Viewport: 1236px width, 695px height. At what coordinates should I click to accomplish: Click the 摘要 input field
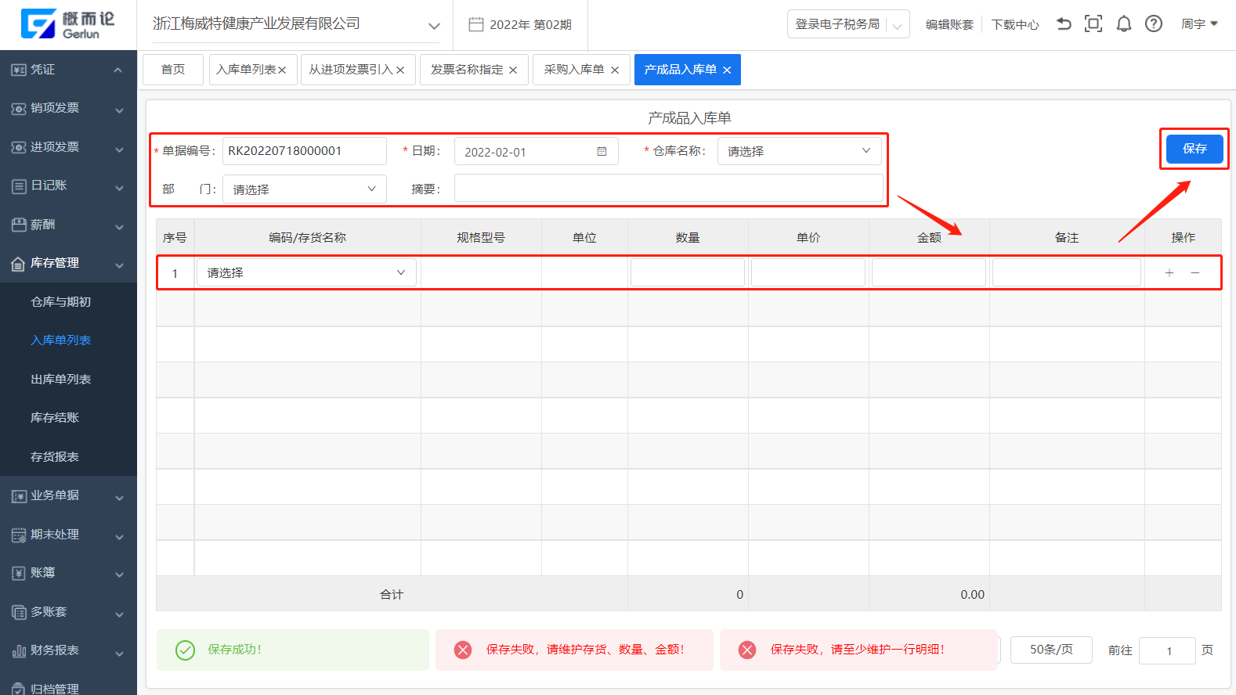point(669,189)
